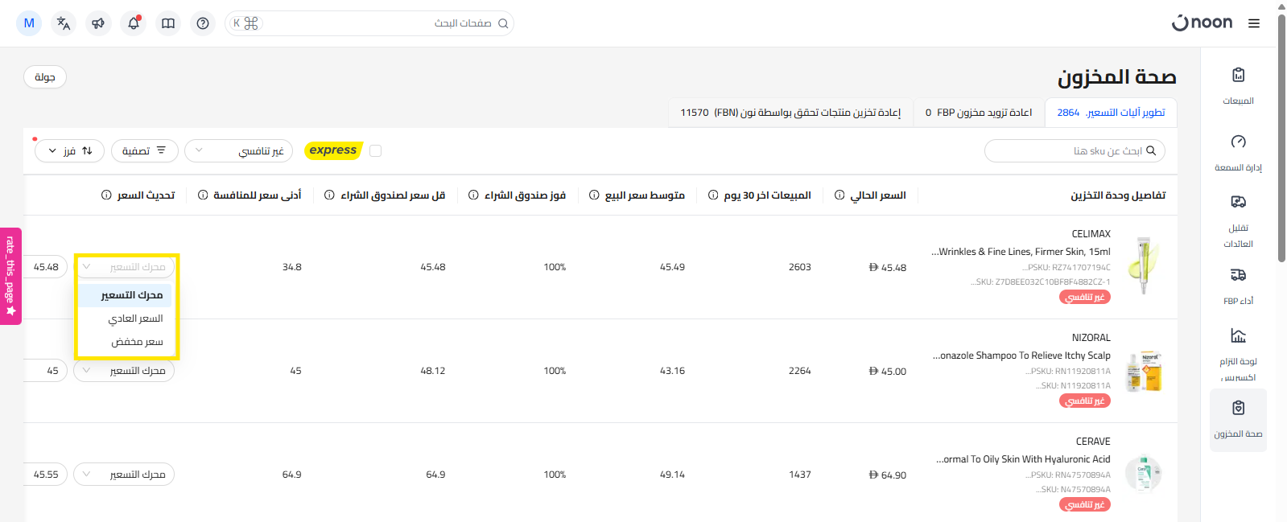Open the NIZORAL row محرك التسعير dropdown
Screen dimensions: 1287x522
tap(124, 371)
